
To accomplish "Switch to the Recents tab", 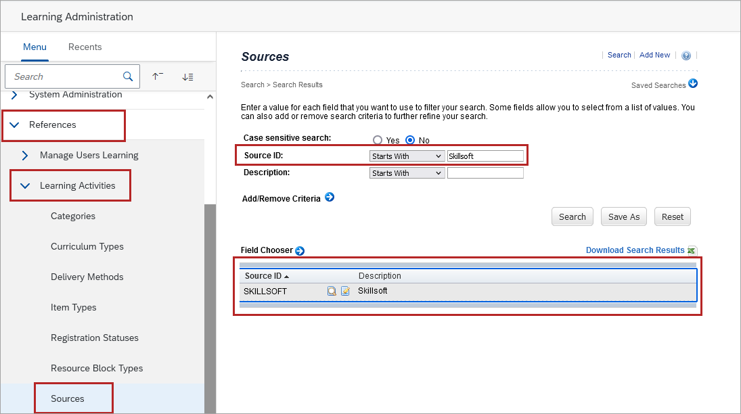I will [85, 47].
